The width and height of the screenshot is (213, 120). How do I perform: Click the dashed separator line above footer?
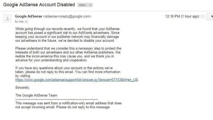[x=57, y=99]
